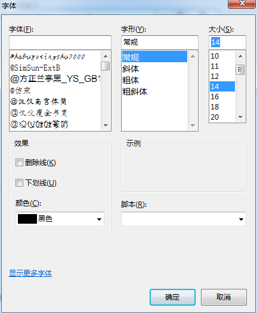
Task: Open the 脚本 script dropdown
Action: (x=184, y=219)
